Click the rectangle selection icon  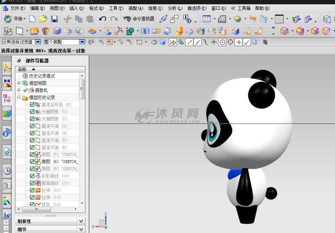pyautogui.click(x=139, y=42)
